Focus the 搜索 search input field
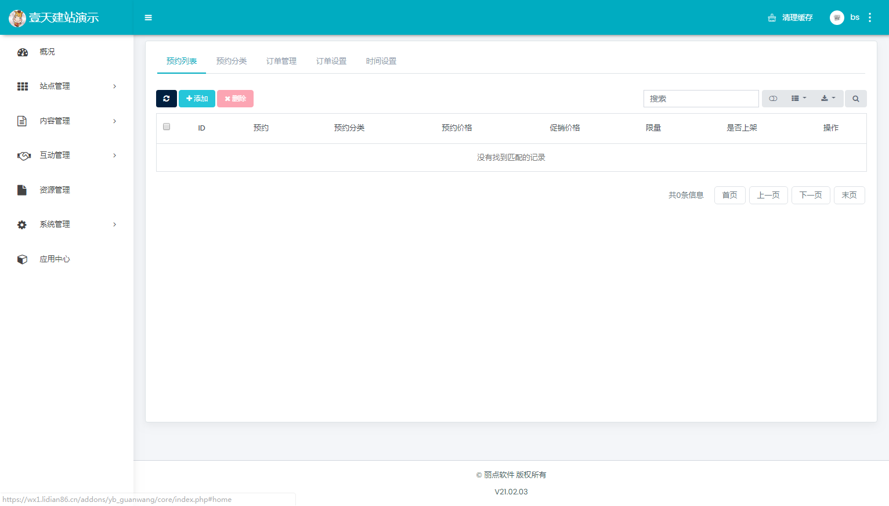This screenshot has width=889, height=506. (701, 99)
